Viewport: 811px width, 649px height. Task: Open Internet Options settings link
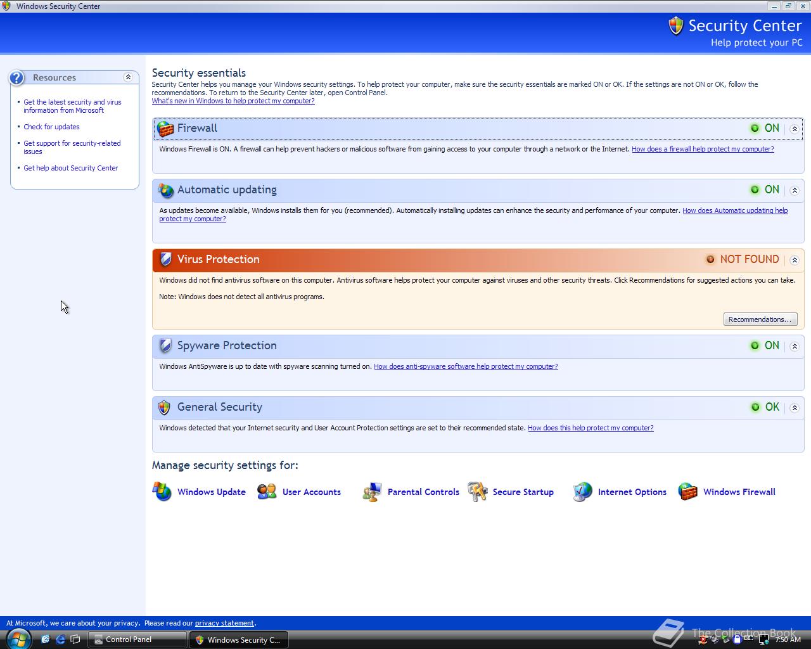pyautogui.click(x=632, y=492)
